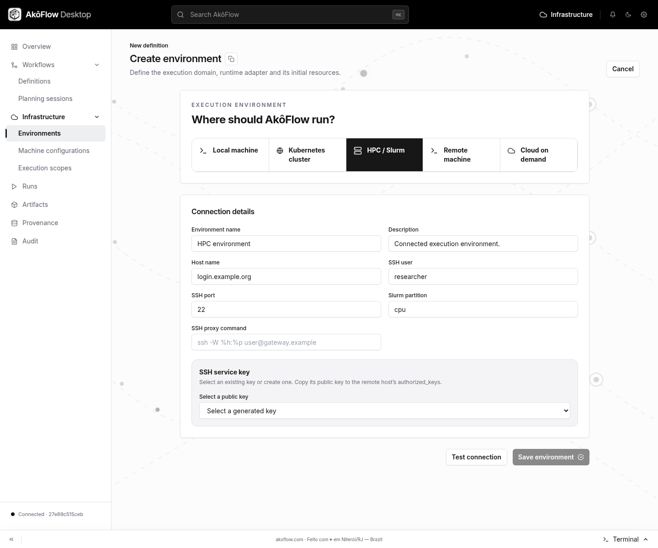The width and height of the screenshot is (658, 548).
Task: Click the Overview grid icon
Action: [15, 47]
